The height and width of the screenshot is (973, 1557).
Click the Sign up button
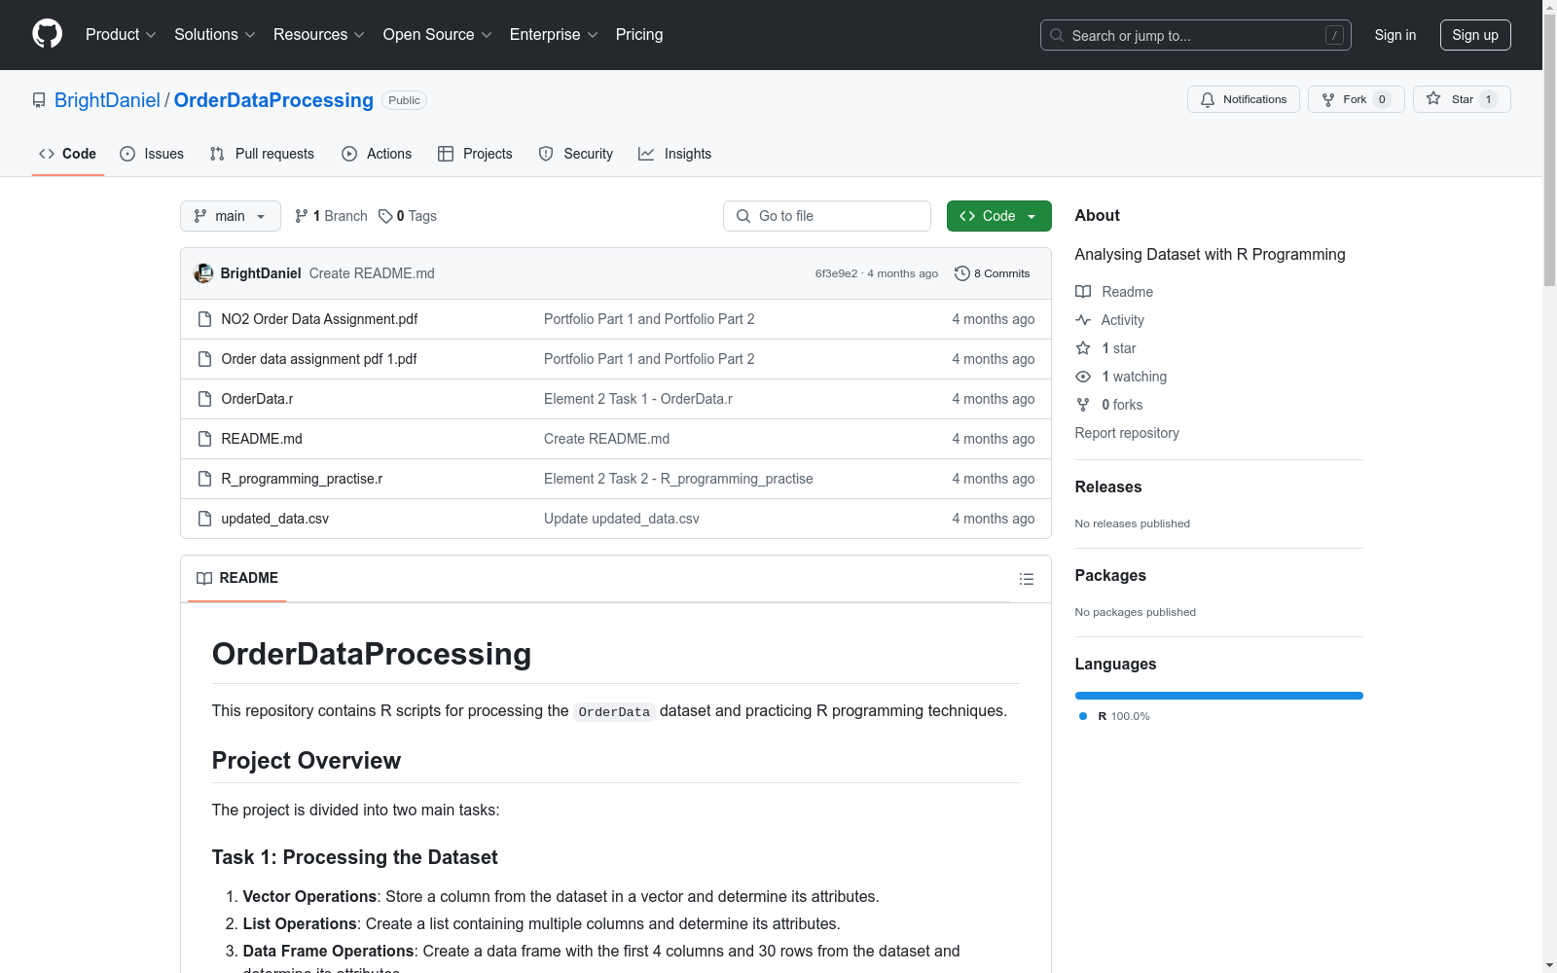point(1475,35)
